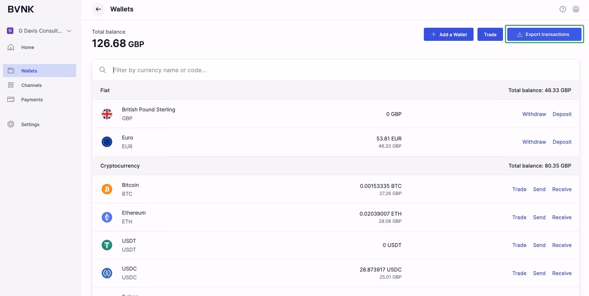Click the purple G account avatar
The width and height of the screenshot is (589, 296).
pyautogui.click(x=10, y=31)
